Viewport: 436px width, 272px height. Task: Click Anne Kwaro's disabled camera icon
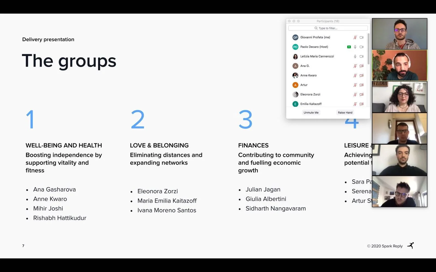361,76
